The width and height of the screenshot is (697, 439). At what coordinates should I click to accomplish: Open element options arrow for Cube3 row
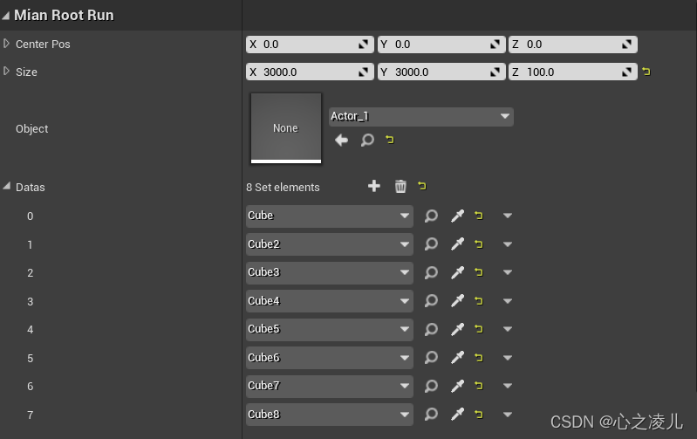508,272
